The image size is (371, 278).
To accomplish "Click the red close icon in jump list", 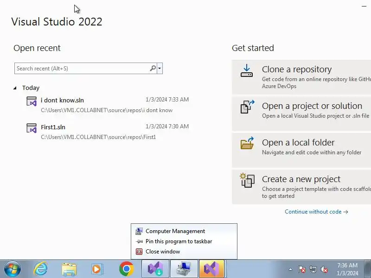I will click(139, 252).
